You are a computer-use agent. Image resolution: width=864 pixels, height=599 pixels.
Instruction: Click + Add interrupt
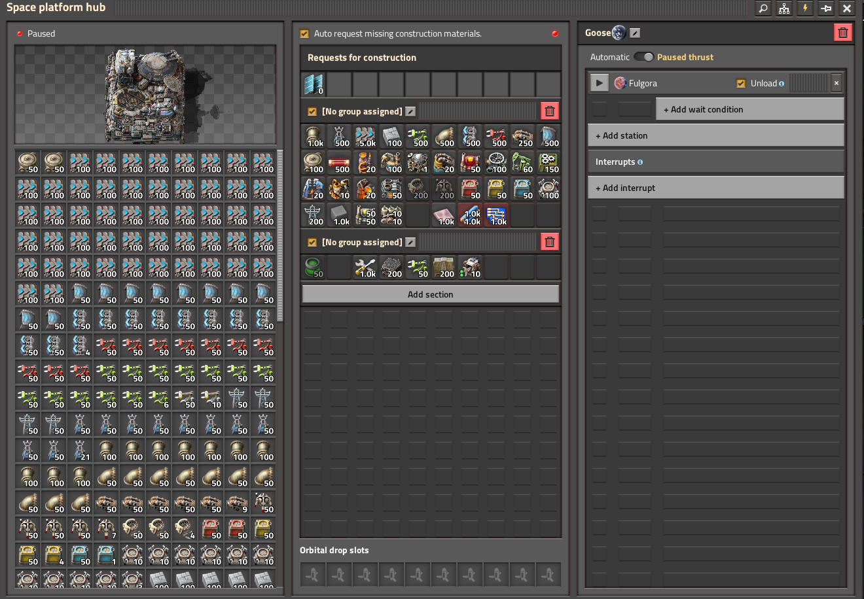[x=716, y=188]
